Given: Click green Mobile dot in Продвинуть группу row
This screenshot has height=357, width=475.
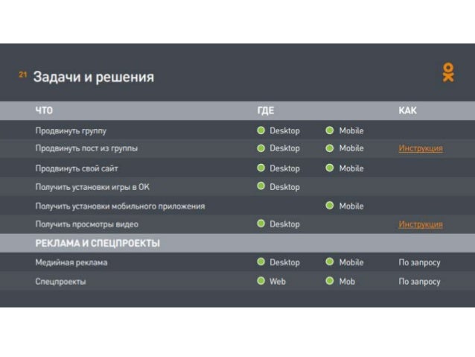Looking at the screenshot, I should point(330,130).
